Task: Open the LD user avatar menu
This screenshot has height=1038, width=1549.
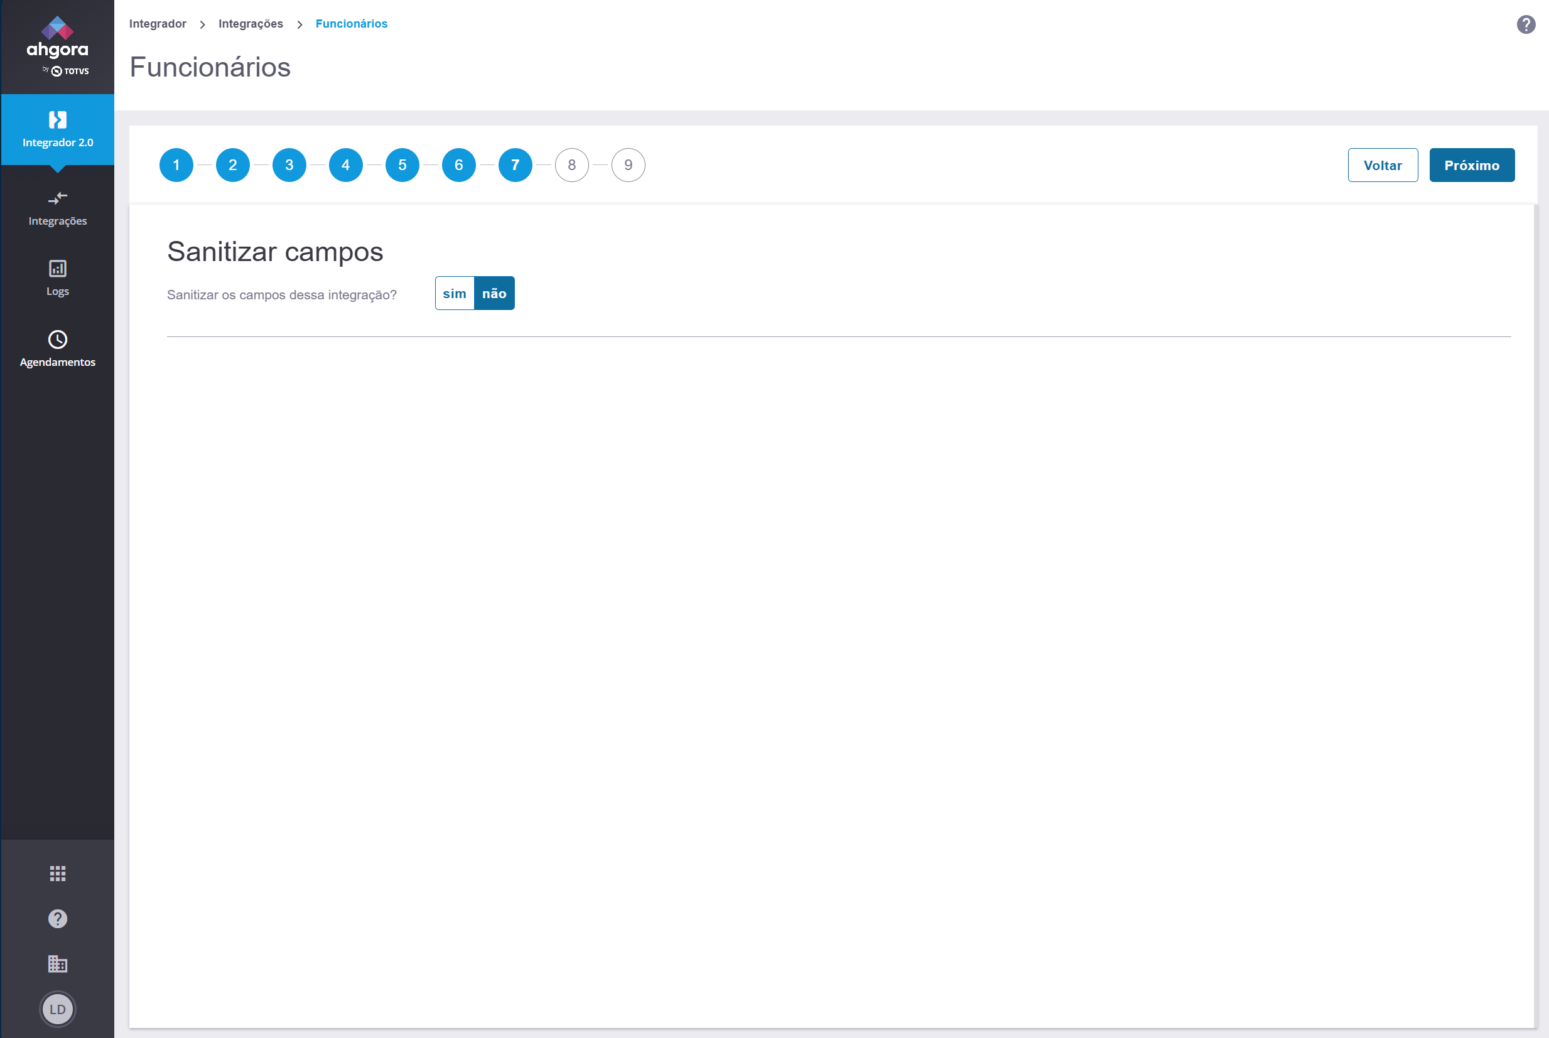Action: coord(58,1010)
